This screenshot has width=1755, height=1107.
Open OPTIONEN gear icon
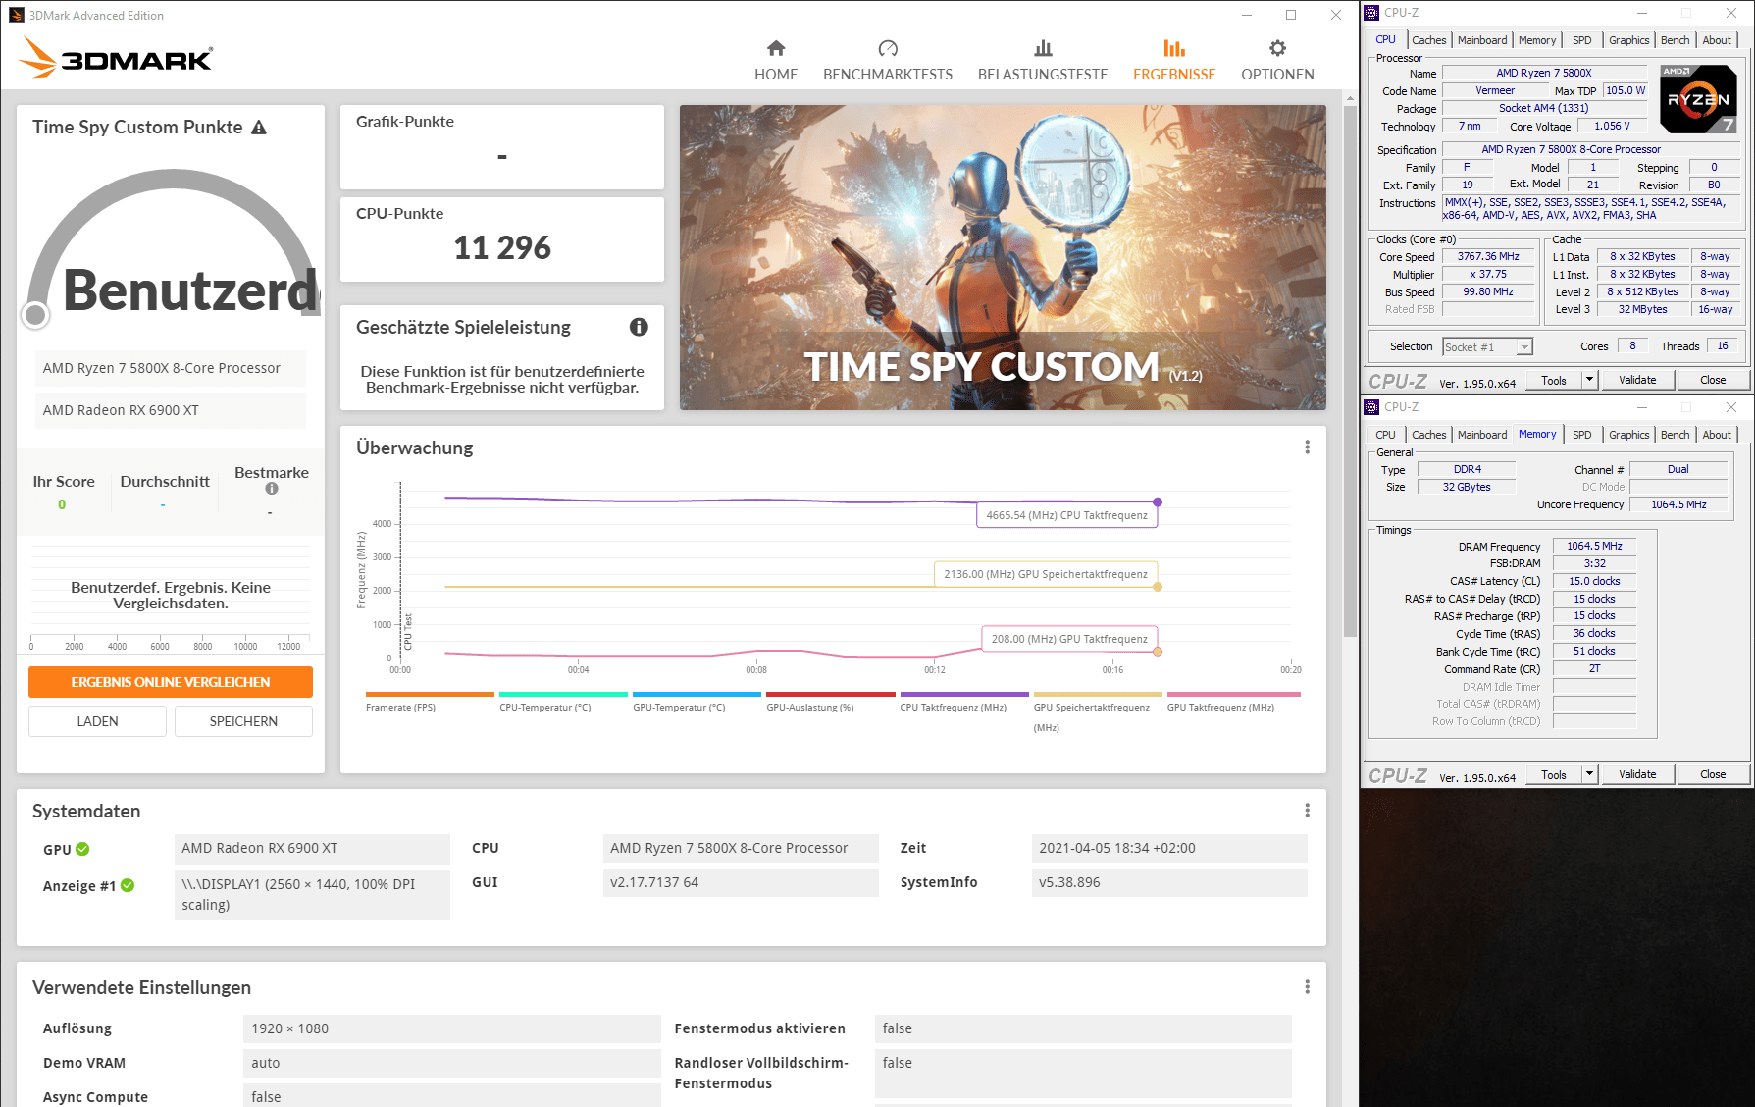[1277, 48]
